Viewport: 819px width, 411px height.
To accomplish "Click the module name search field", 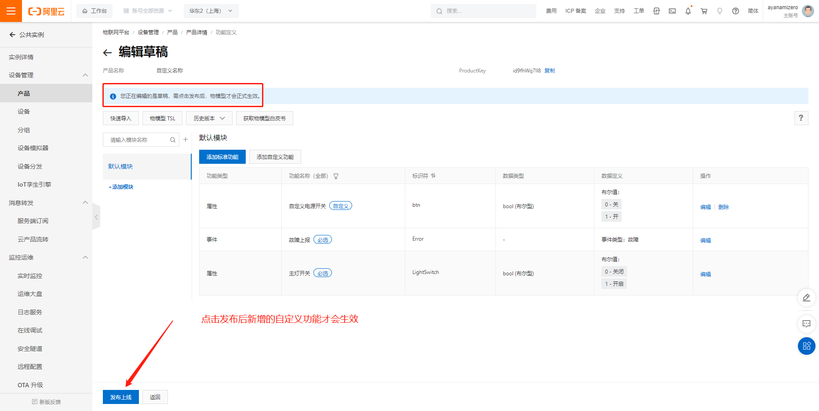I will tap(138, 140).
